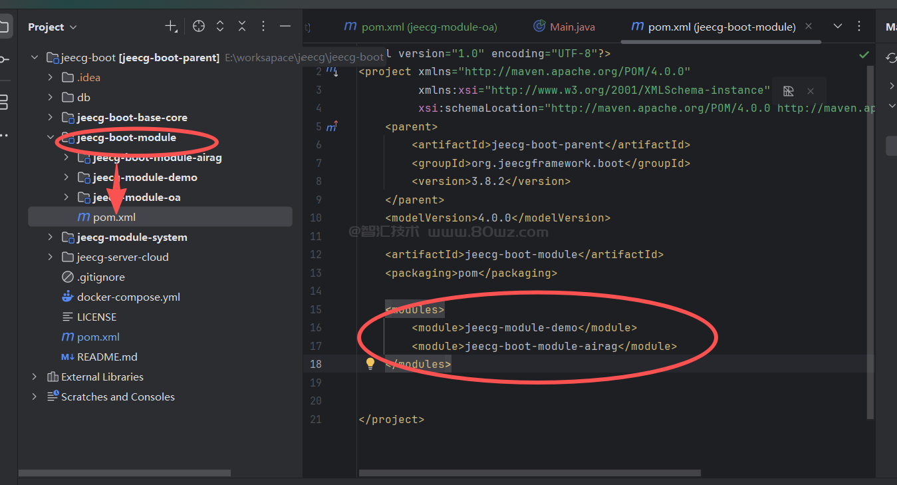Expand jeecg-module-system node

(x=51, y=238)
